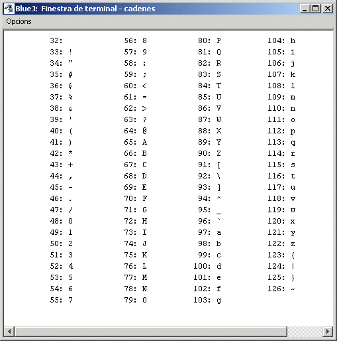Open the Opcions menu
Screen dimensions: 337x341
click(x=19, y=21)
